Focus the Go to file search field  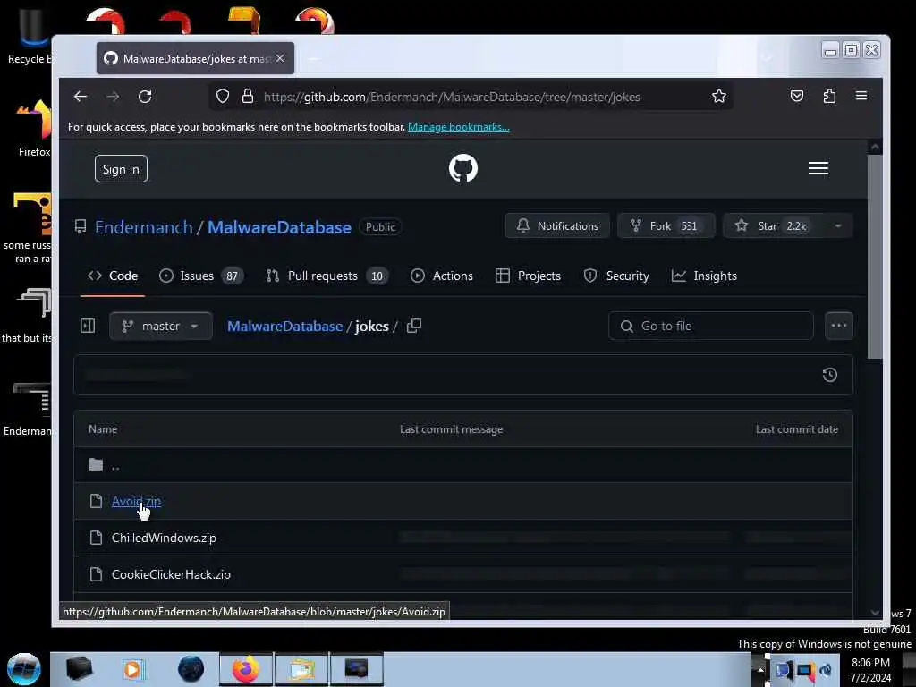[710, 326]
